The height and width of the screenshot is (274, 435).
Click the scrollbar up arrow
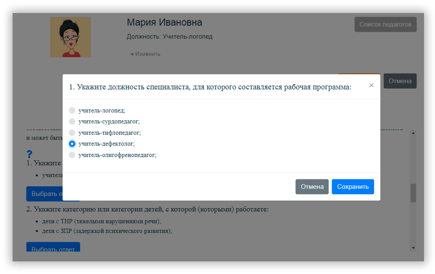[413, 133]
